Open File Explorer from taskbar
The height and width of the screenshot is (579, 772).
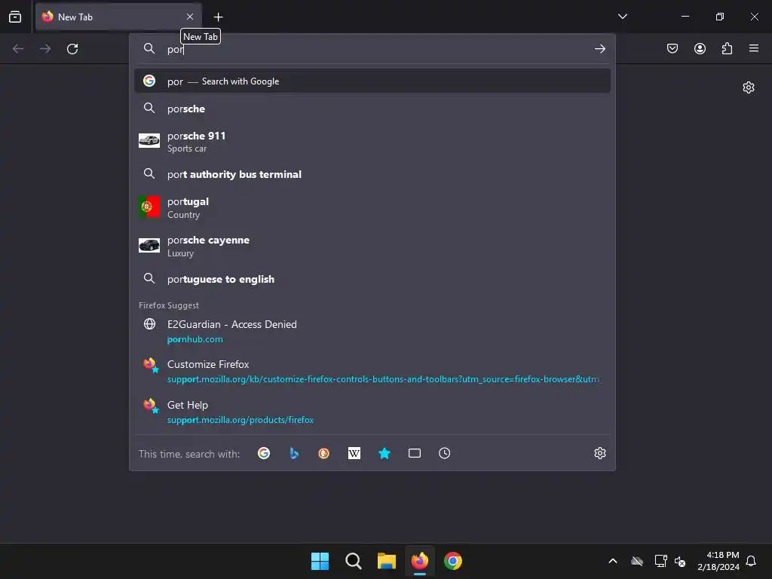(387, 561)
